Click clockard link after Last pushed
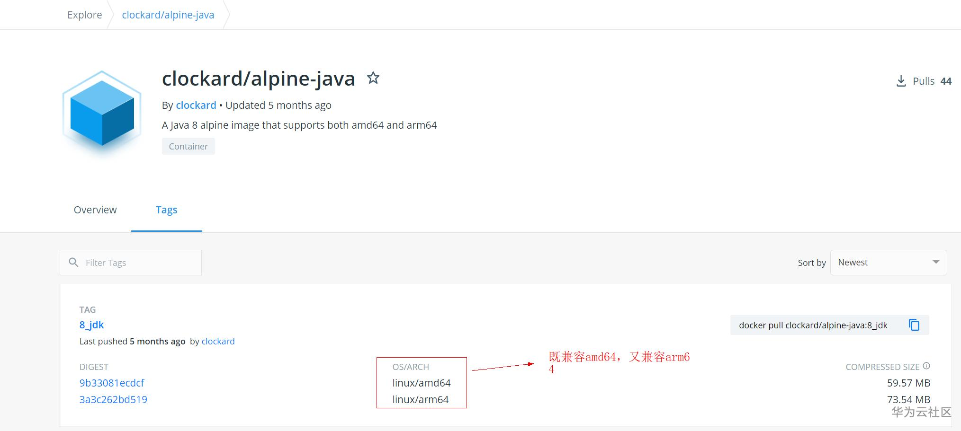The width and height of the screenshot is (961, 431). point(218,341)
